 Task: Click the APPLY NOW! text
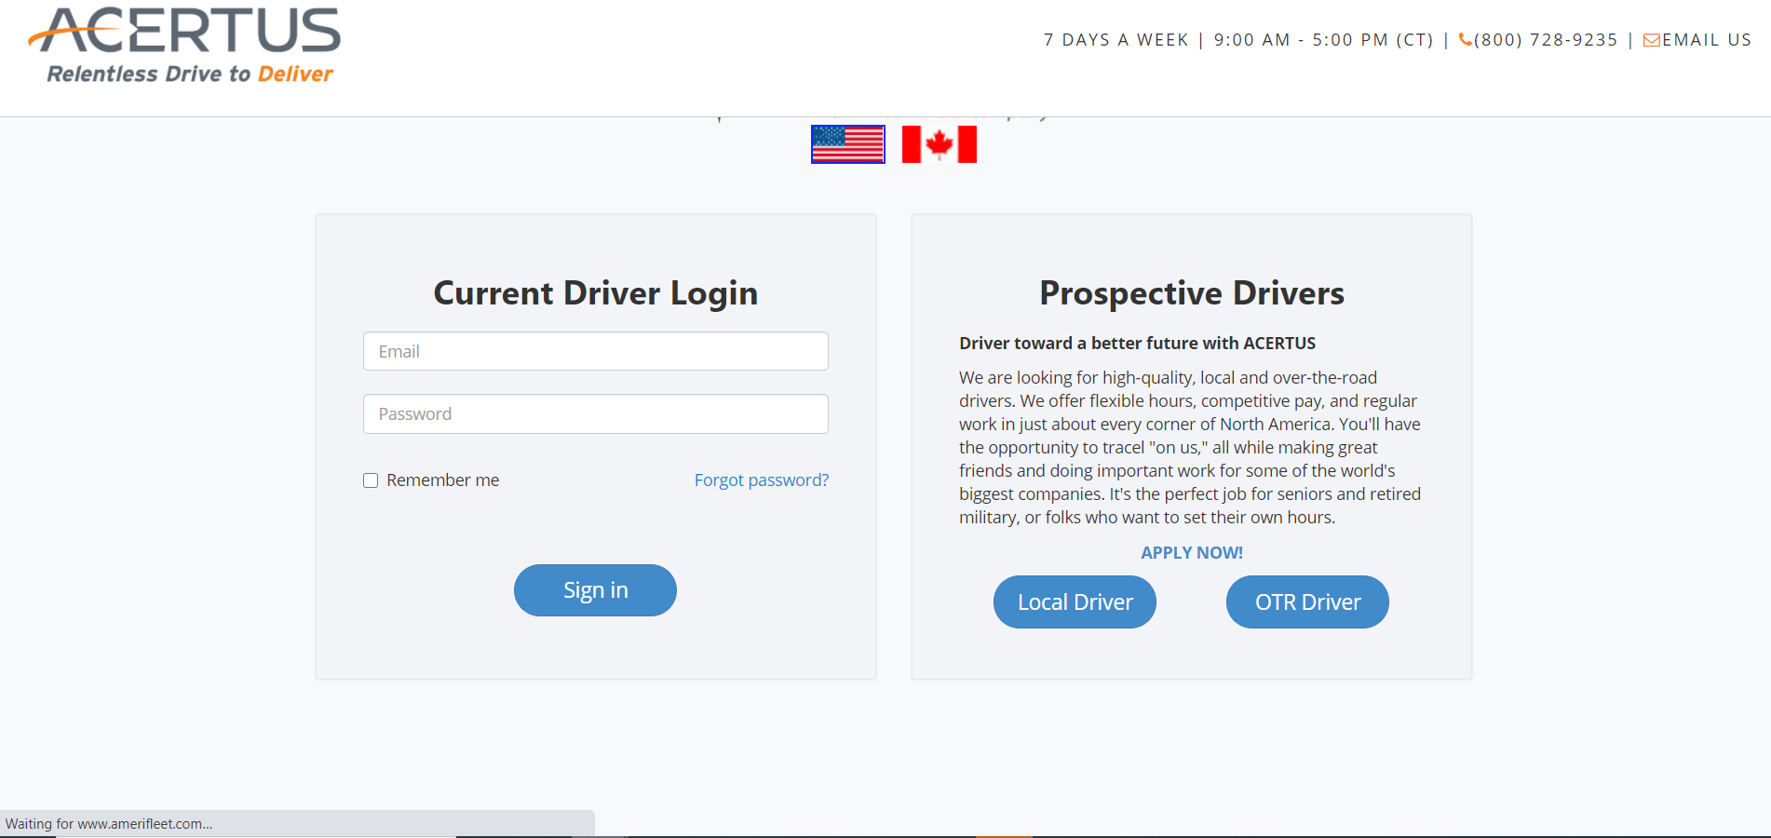coord(1191,553)
